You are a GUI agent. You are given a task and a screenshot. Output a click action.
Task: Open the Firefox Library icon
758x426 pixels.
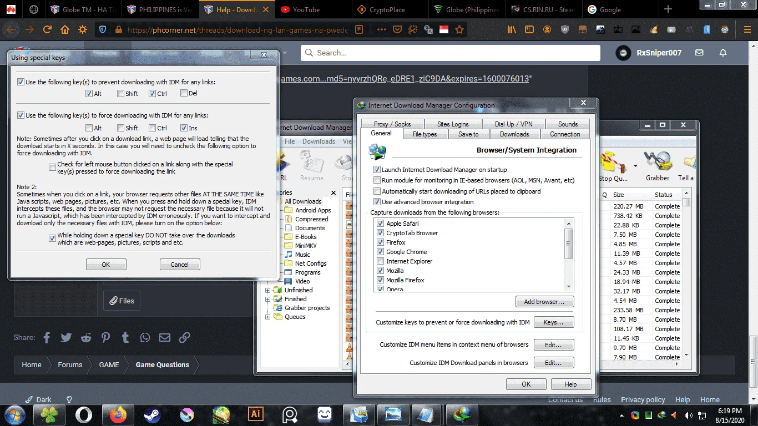(x=512, y=30)
